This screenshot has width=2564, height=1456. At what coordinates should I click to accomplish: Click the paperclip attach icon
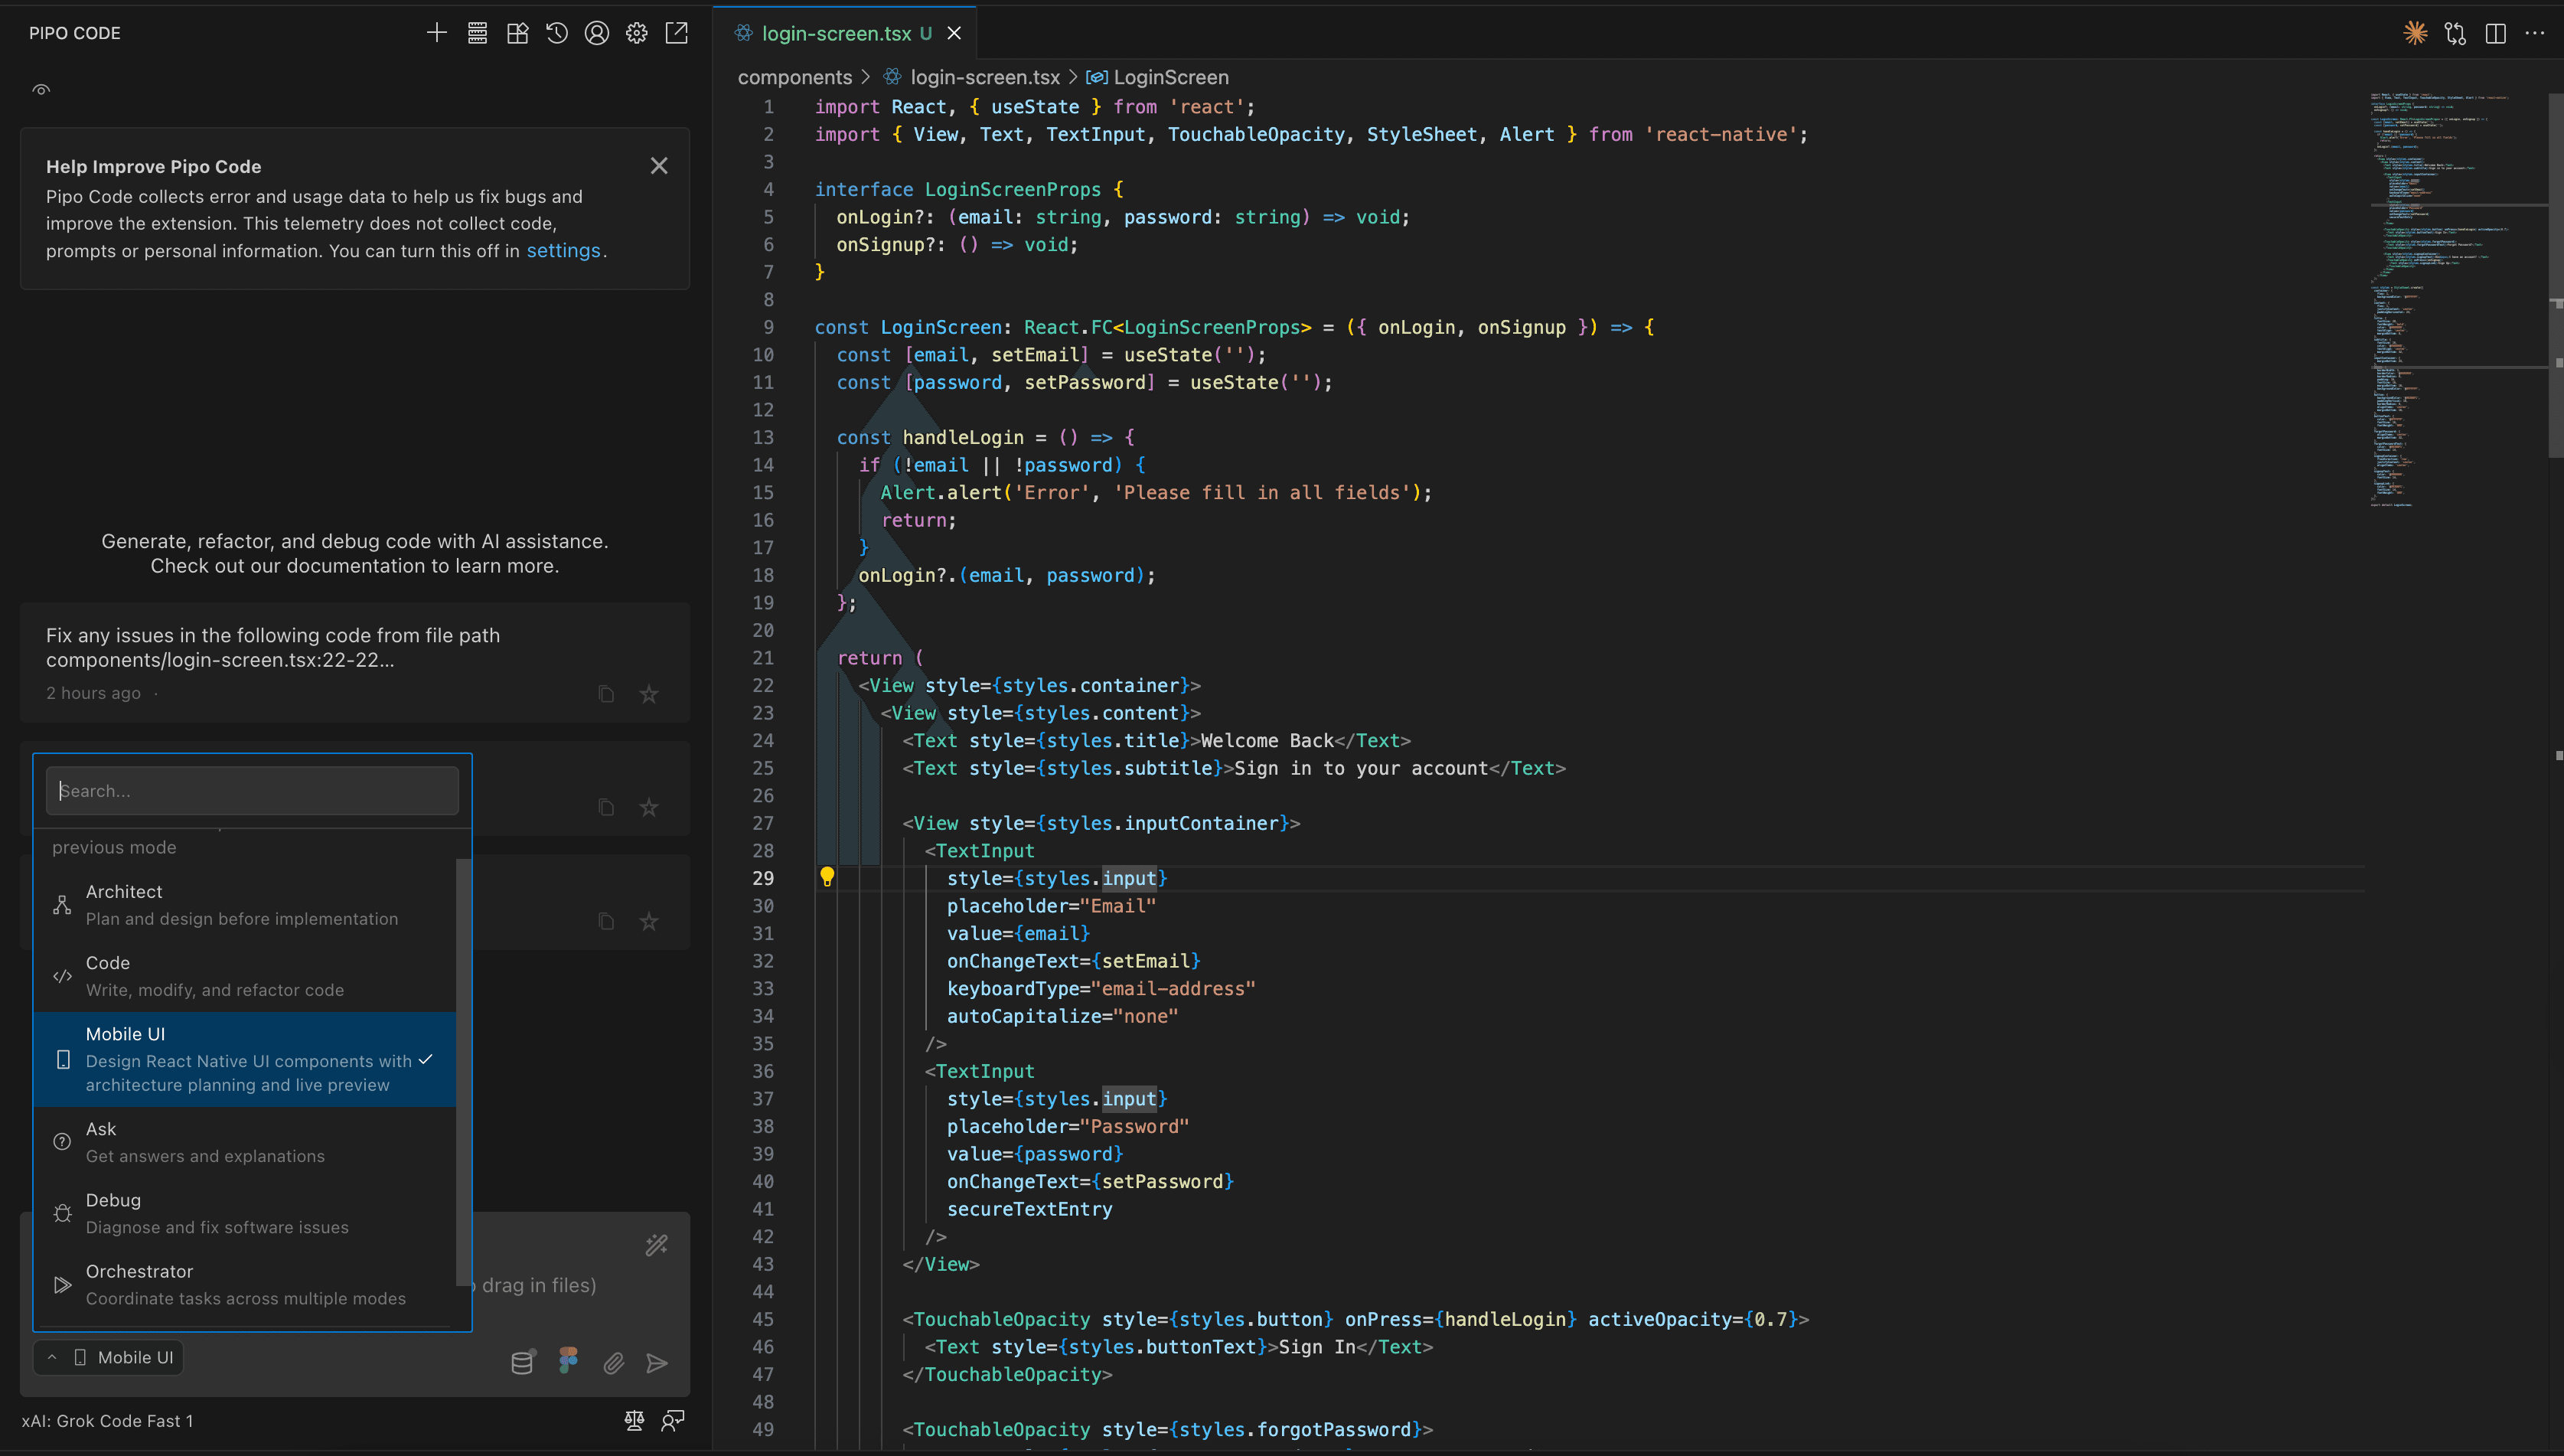point(614,1362)
